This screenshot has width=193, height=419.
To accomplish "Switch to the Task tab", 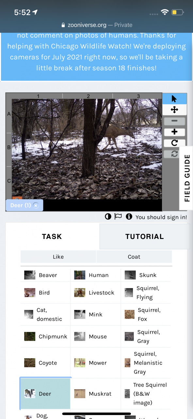I will pos(52,236).
